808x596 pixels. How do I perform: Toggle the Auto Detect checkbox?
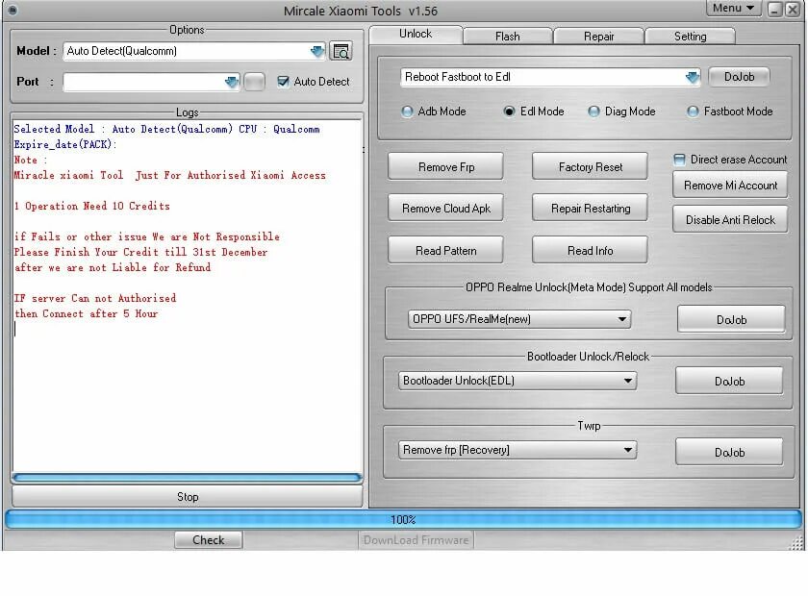click(283, 82)
